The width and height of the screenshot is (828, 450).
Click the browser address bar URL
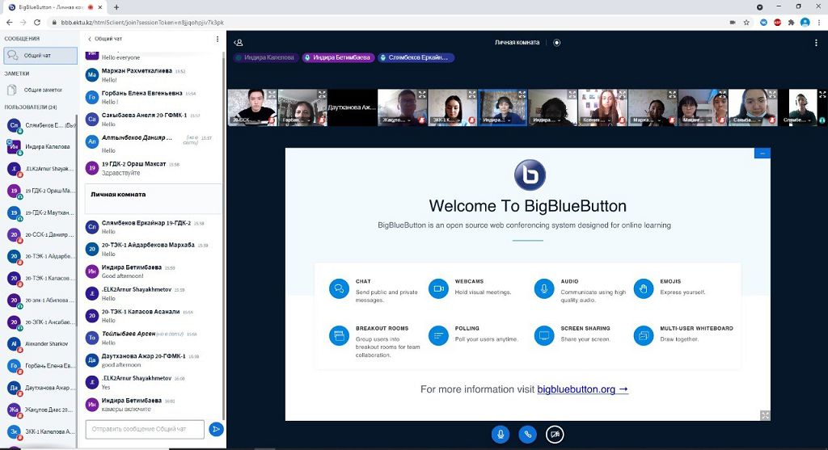click(142, 23)
